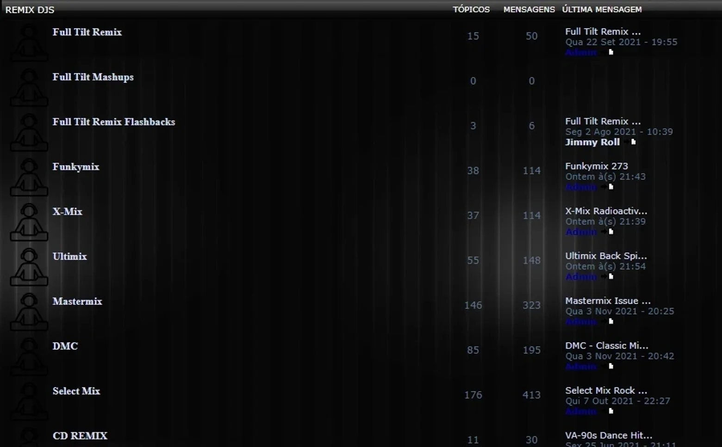Open the 'X-Mix Radioactiv...' last message

(x=606, y=211)
